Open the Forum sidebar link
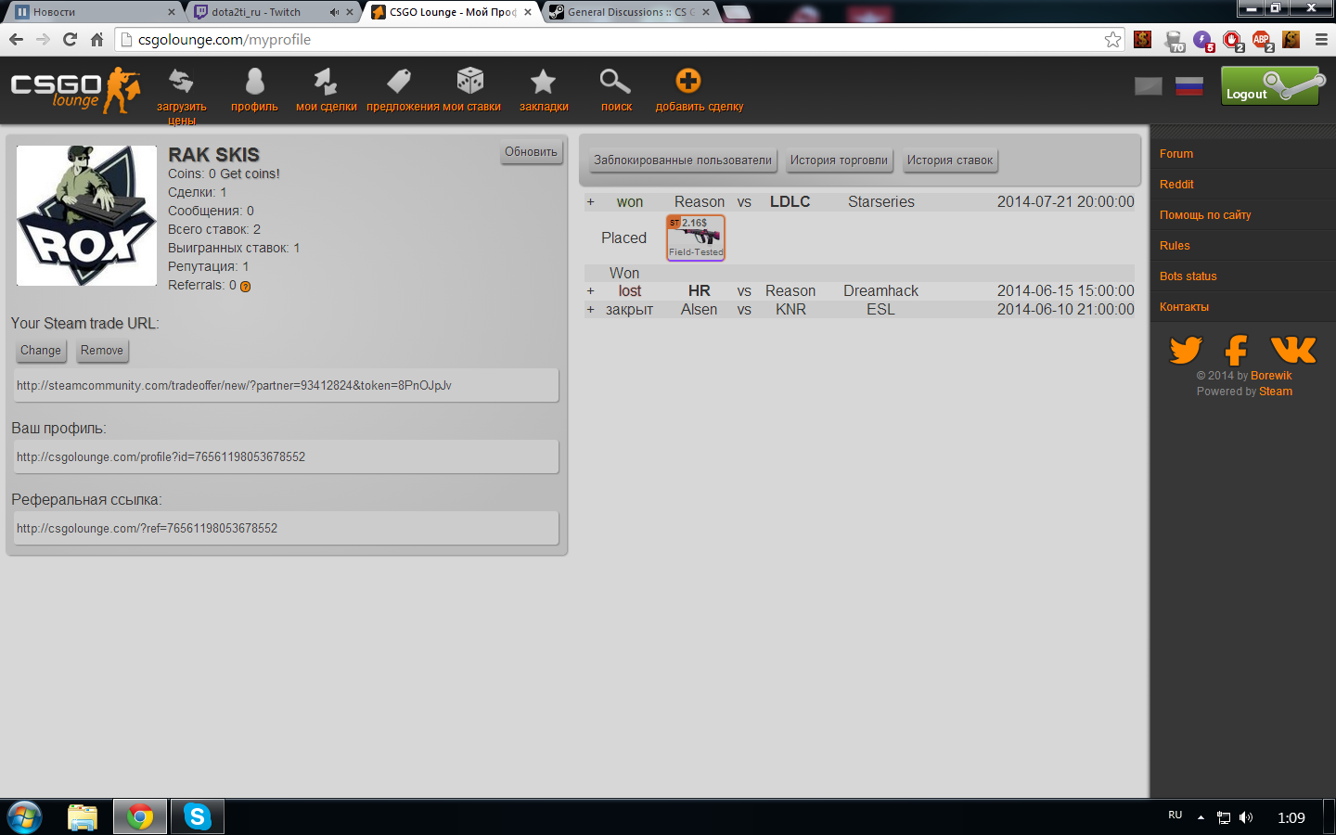 [x=1176, y=154]
